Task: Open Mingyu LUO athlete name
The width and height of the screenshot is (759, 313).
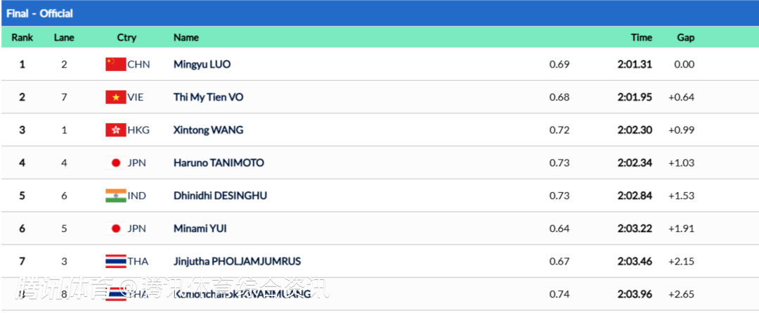Action: (202, 64)
